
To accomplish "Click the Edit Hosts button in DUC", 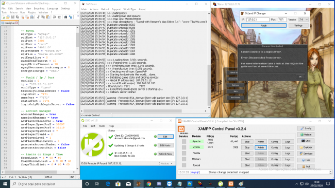I will pyautogui.click(x=165, y=145).
